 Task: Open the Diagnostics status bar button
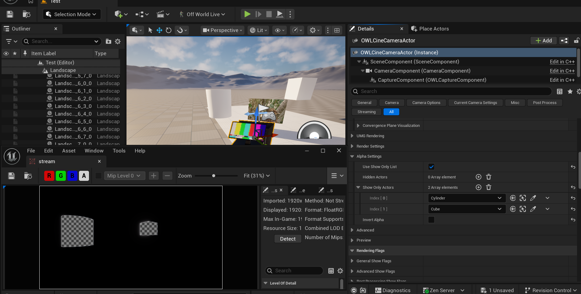(393, 290)
